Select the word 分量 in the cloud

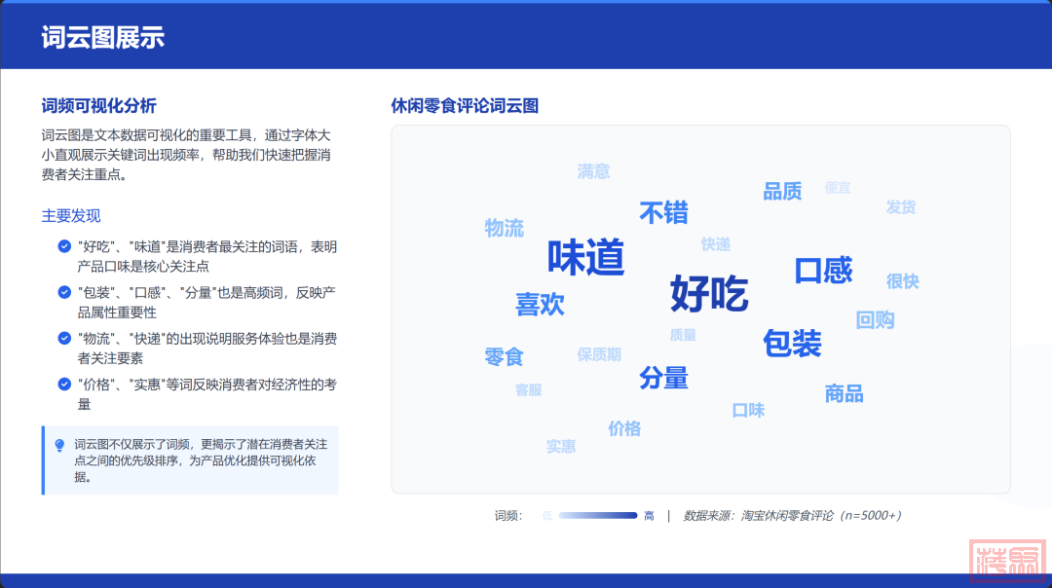pyautogui.click(x=663, y=378)
